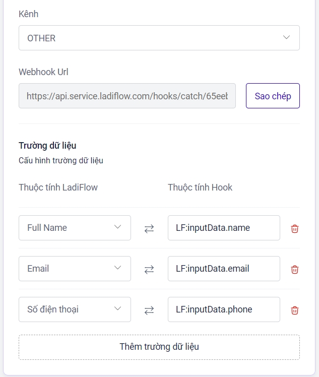
Task: Open the Kênh dropdown showing OTHER
Action: pyautogui.click(x=159, y=38)
